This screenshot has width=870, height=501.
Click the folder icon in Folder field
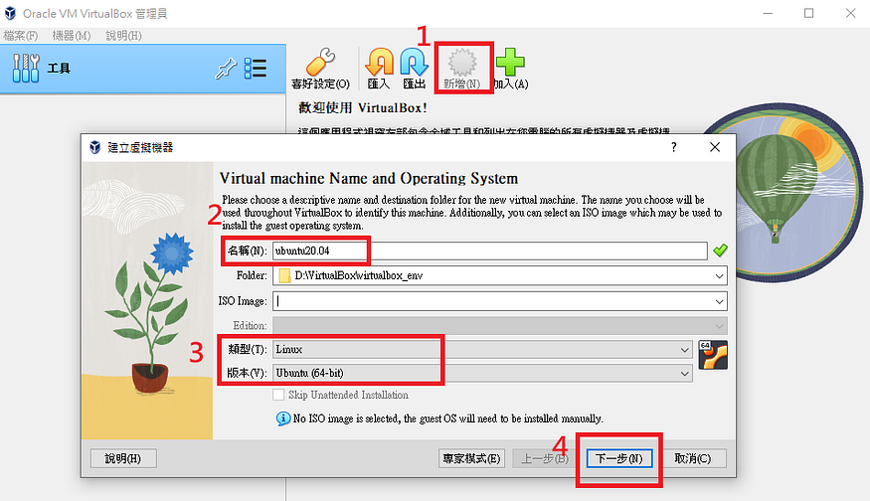pos(284,275)
